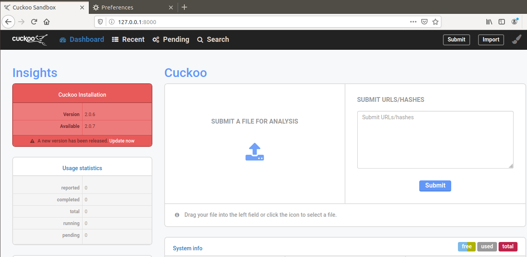The width and height of the screenshot is (527, 257).
Task: Go back in browser history
Action: coord(8,22)
